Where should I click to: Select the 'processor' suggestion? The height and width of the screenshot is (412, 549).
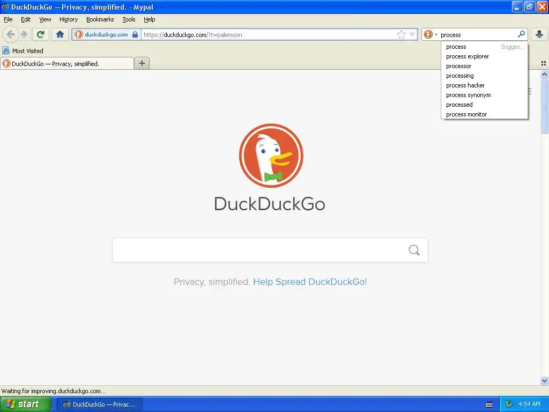point(484,66)
